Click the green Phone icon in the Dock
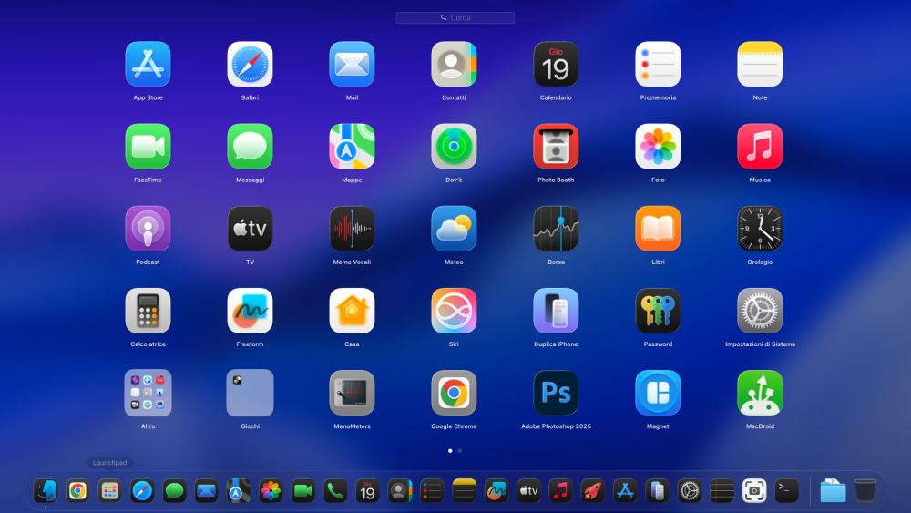The image size is (911, 513). pyautogui.click(x=335, y=491)
